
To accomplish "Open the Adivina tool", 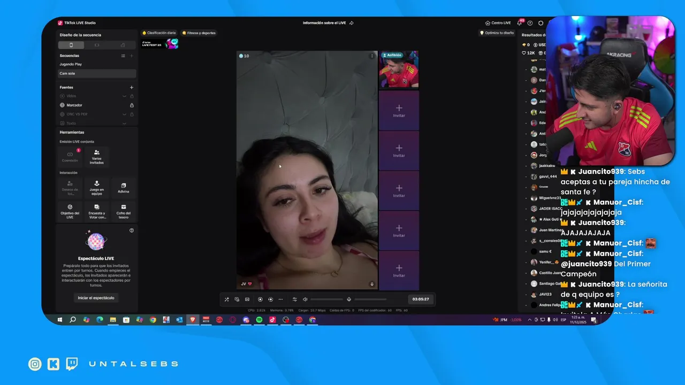I will pos(124,188).
